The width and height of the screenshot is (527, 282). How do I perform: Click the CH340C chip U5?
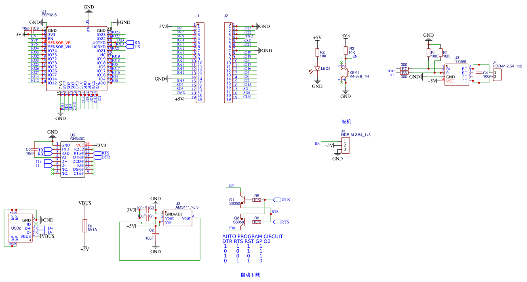73,159
